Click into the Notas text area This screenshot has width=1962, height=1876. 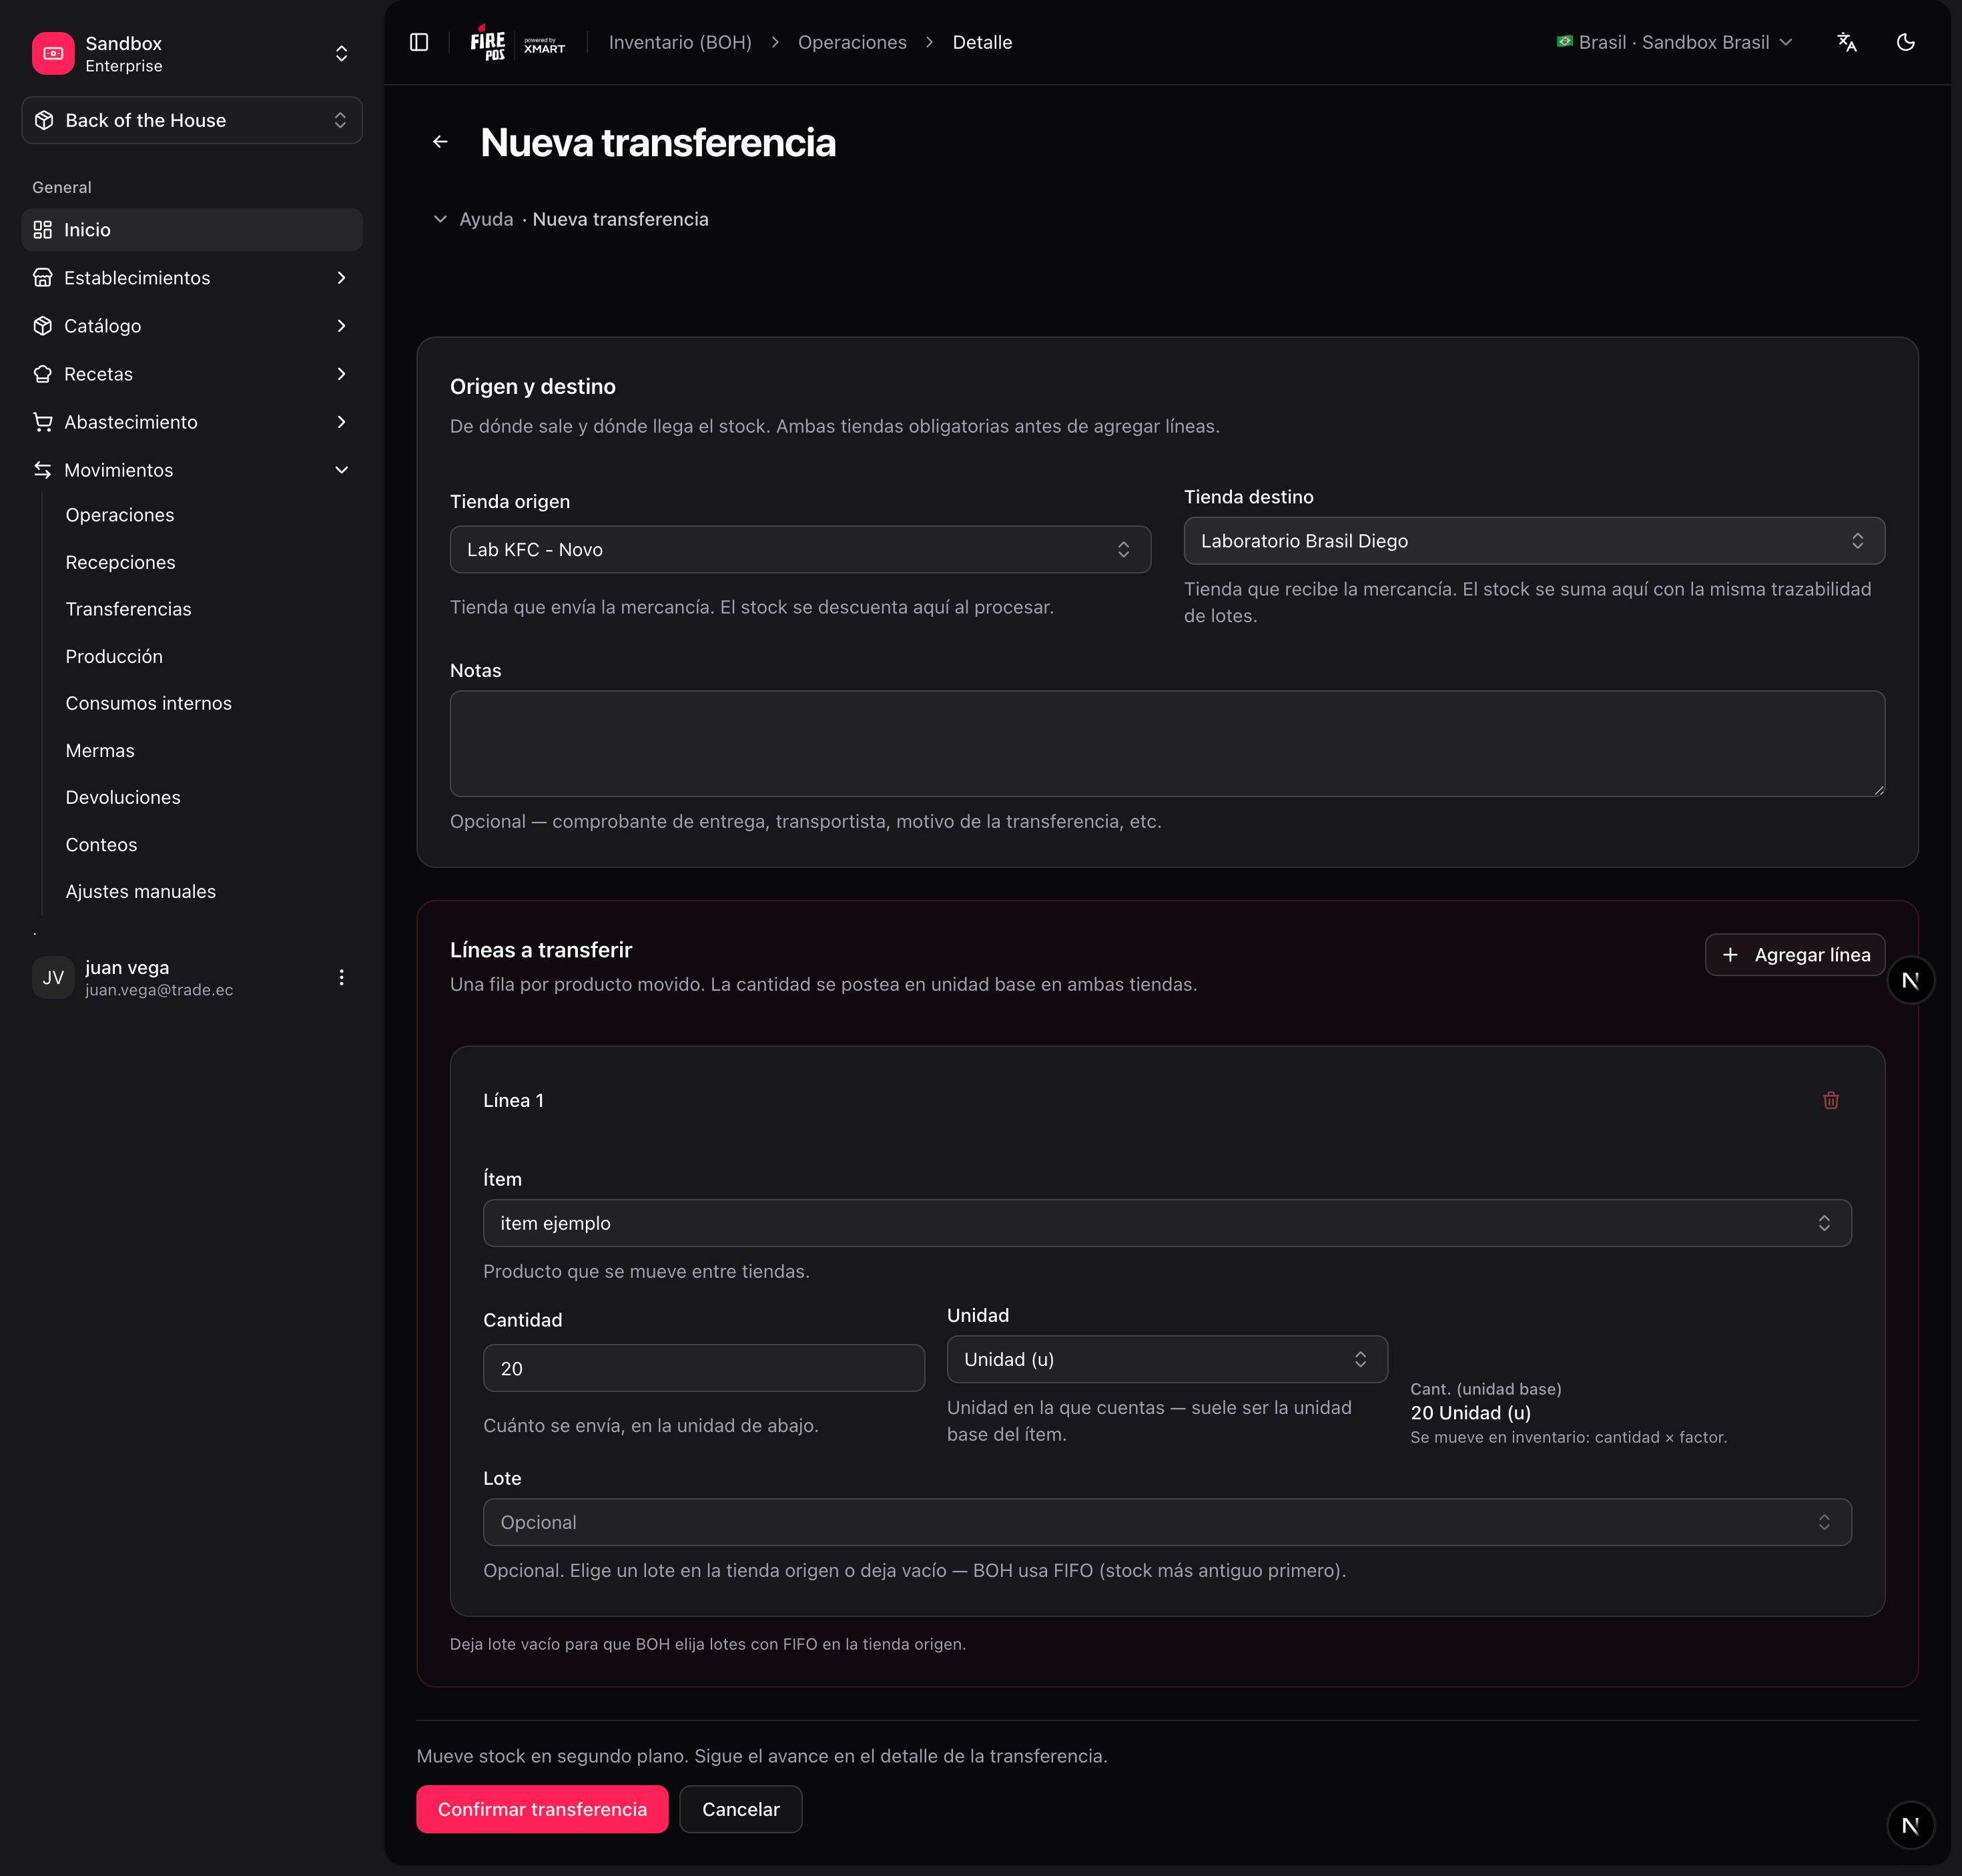[1167, 744]
